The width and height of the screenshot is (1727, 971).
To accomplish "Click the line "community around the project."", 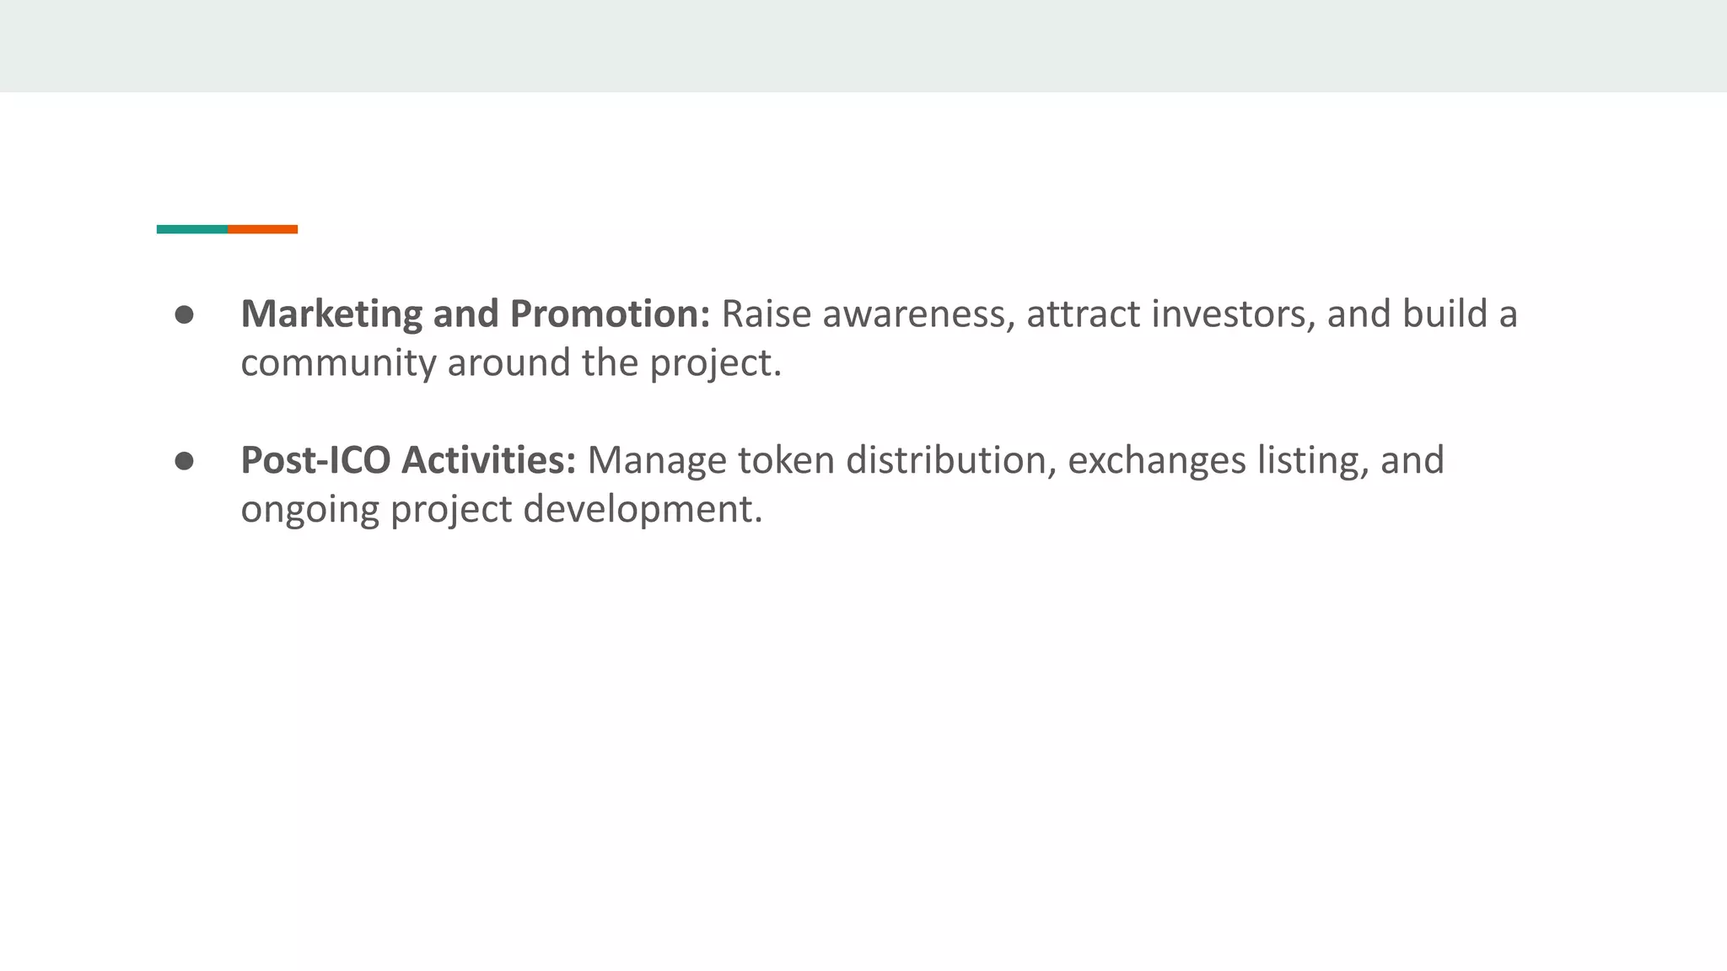I will coord(511,362).
